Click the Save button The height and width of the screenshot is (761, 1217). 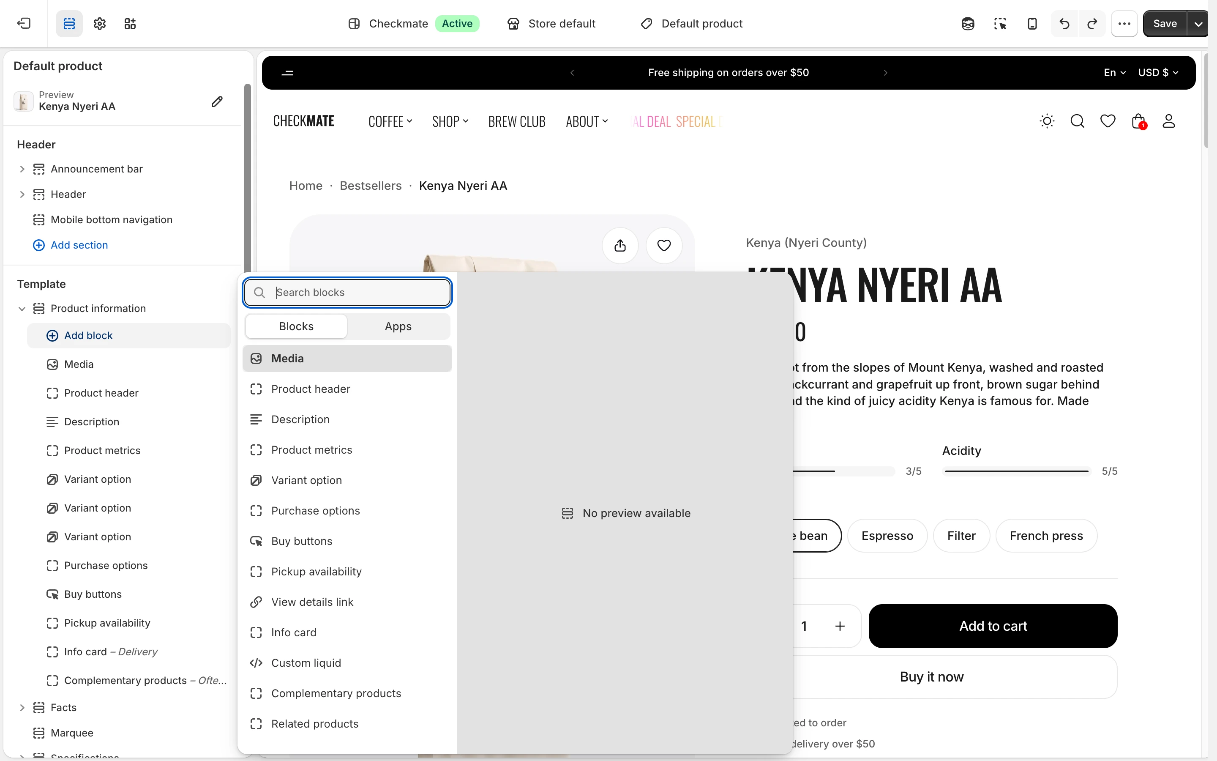(x=1165, y=24)
